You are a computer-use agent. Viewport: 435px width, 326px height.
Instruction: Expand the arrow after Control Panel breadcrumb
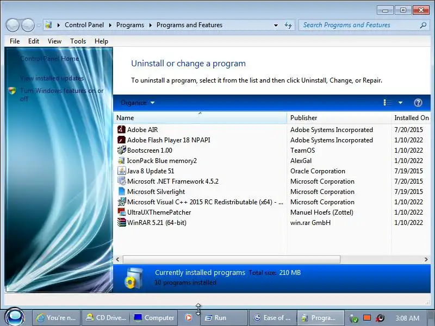(x=110, y=25)
